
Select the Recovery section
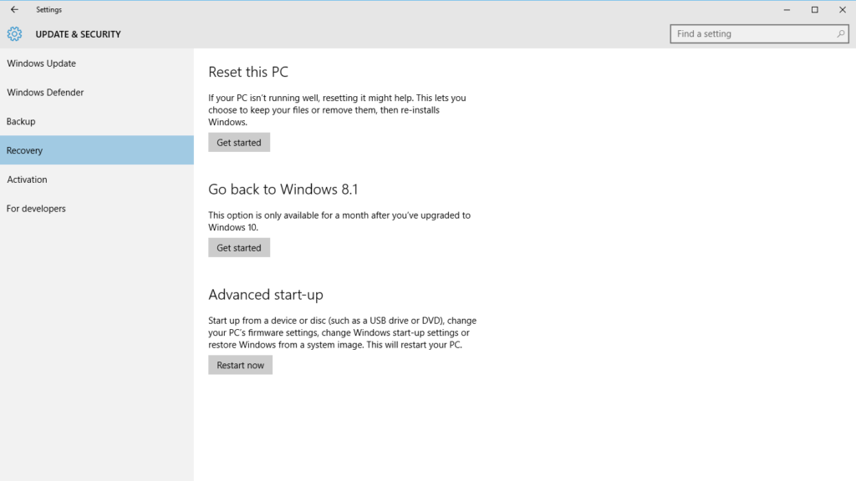(x=24, y=150)
